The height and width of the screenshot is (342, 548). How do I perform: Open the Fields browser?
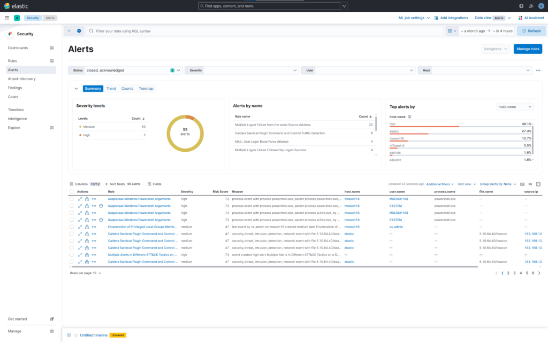click(154, 184)
